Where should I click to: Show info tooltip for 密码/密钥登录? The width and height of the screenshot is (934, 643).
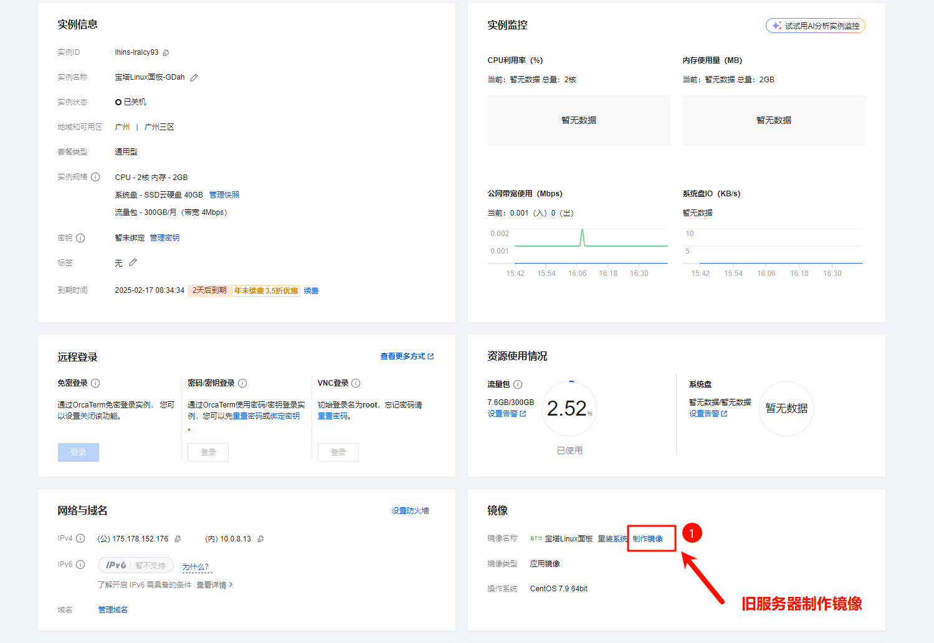242,383
